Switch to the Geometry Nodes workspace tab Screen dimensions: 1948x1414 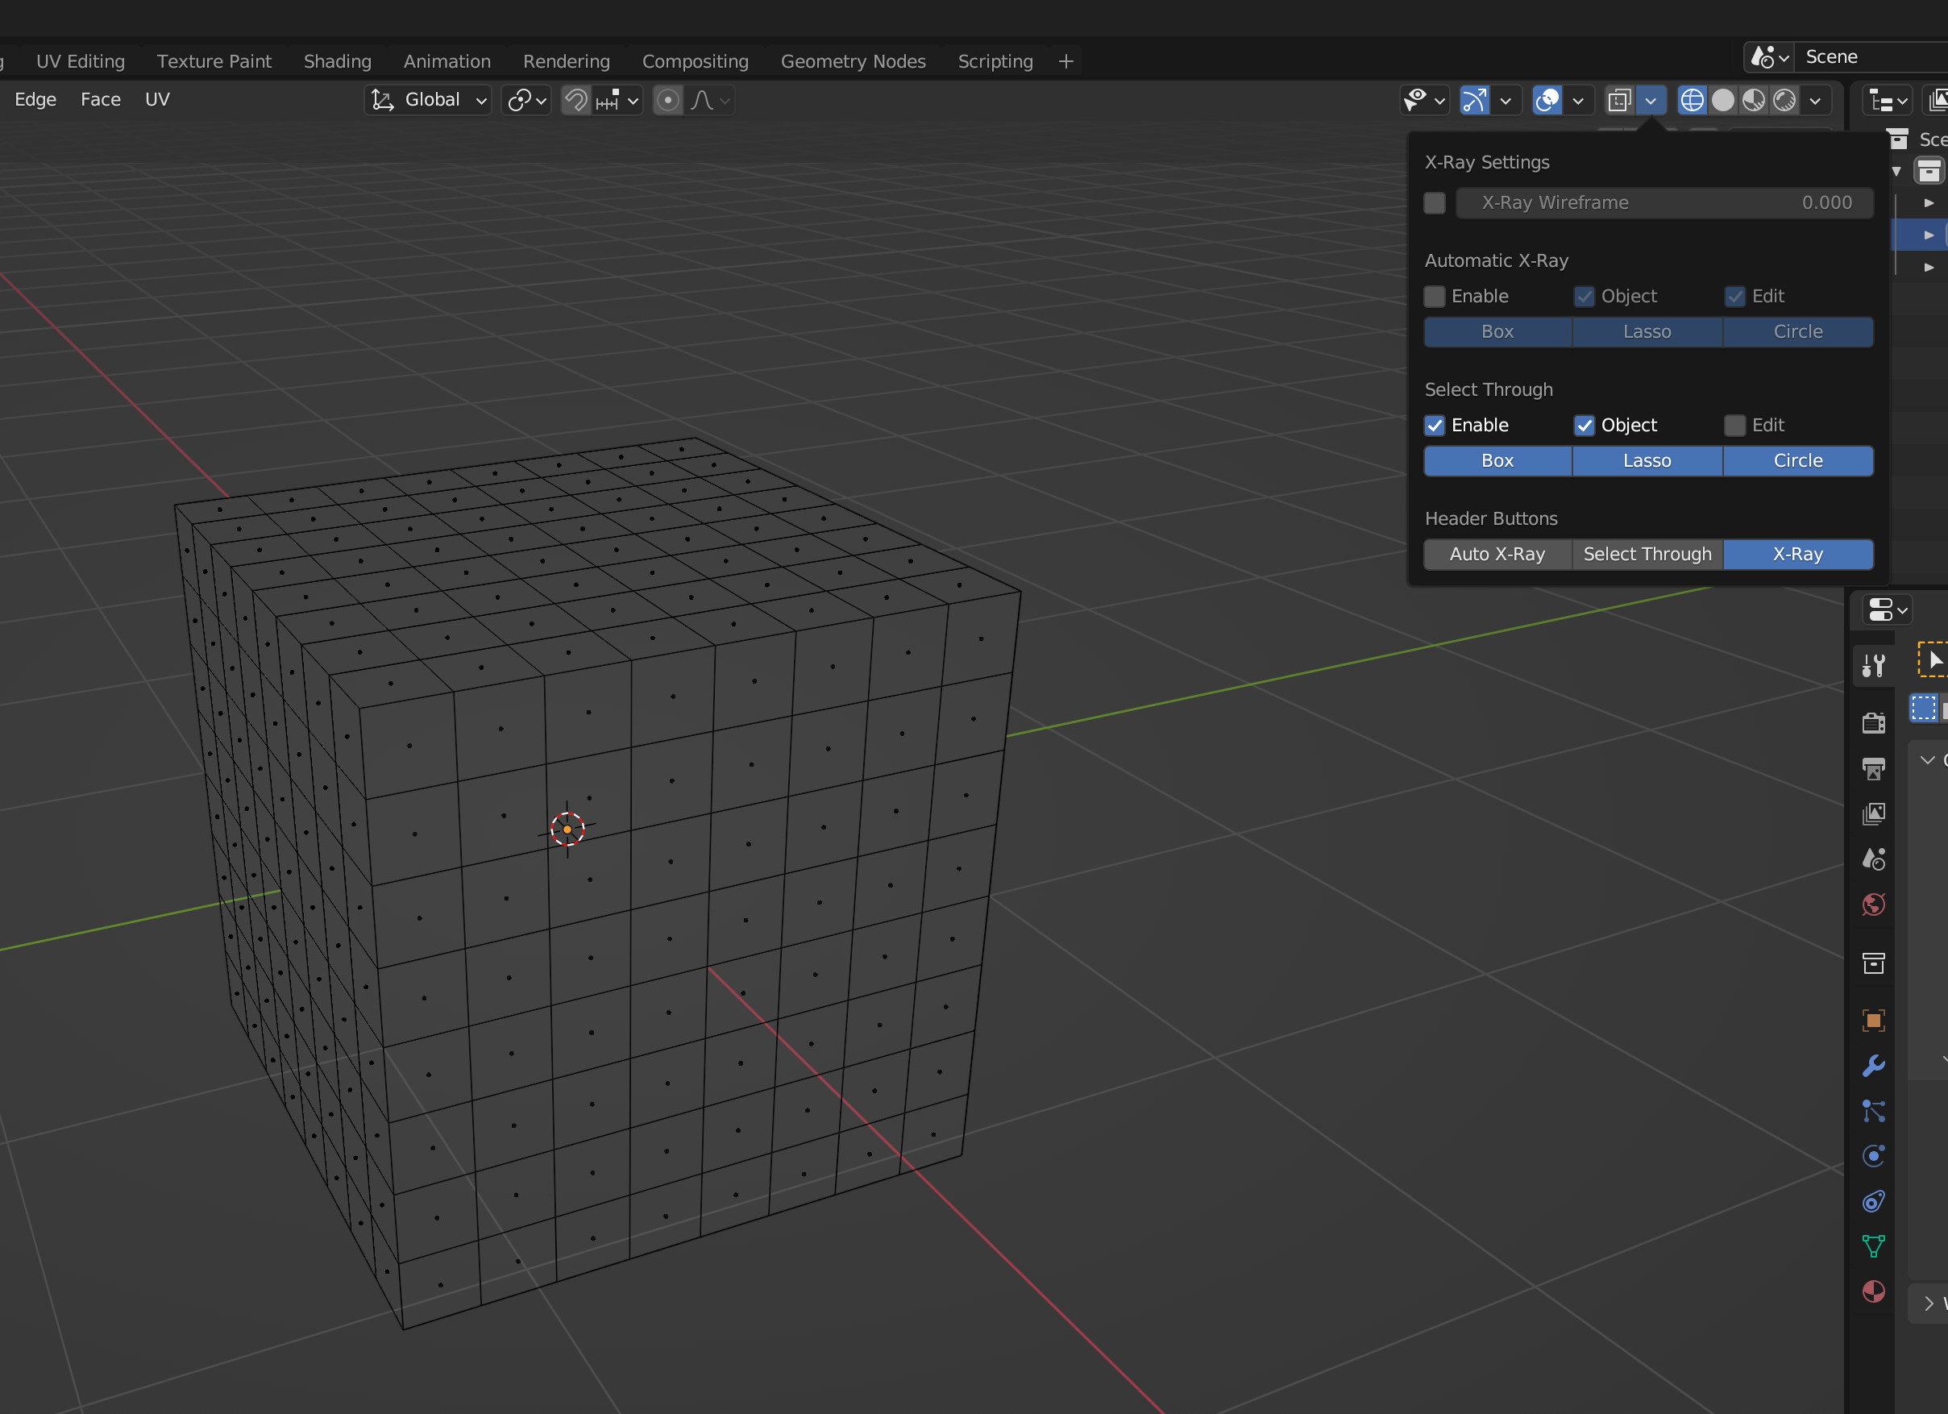[x=852, y=61]
